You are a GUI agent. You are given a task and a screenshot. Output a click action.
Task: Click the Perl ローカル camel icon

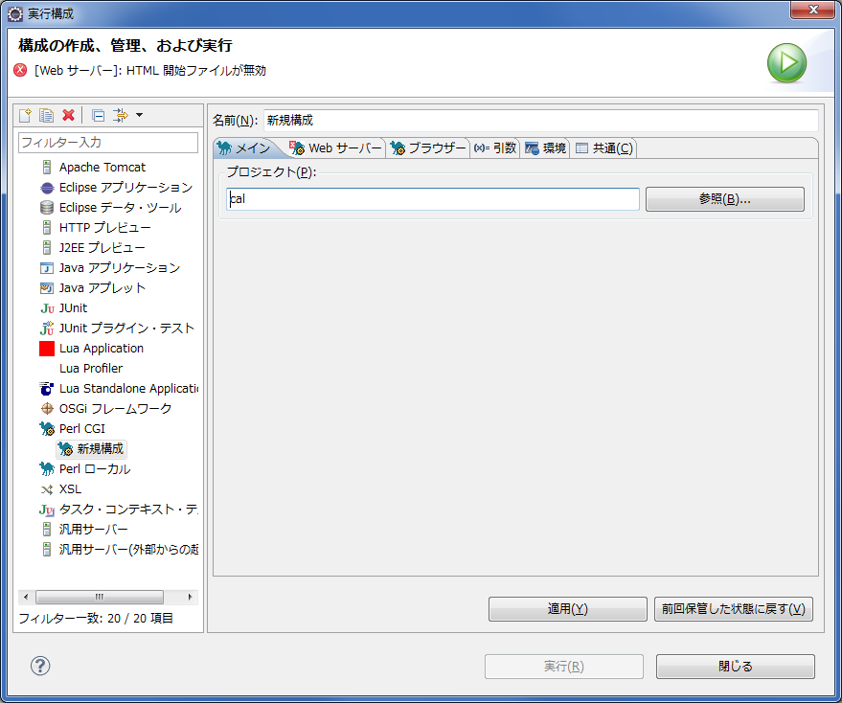tap(47, 469)
